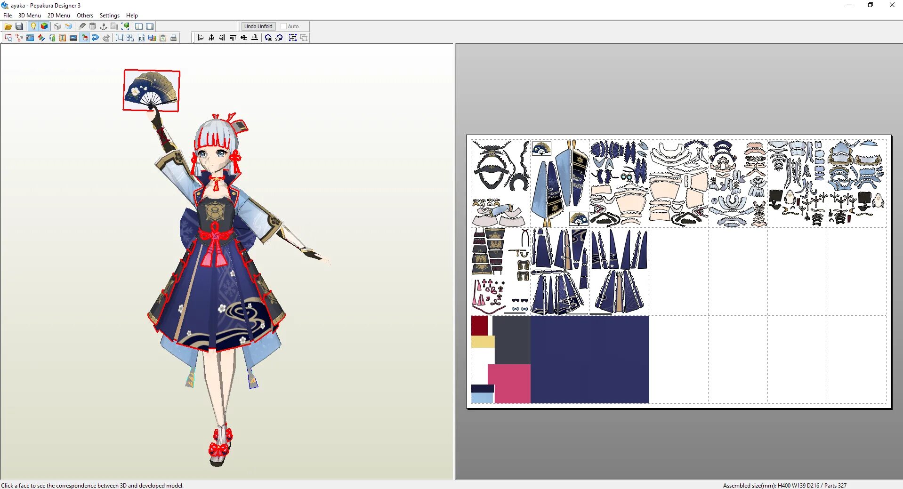
Task: Click the three-arrow axis icon
Action: tap(104, 26)
